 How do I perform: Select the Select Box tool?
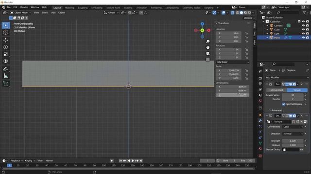pos(5,26)
